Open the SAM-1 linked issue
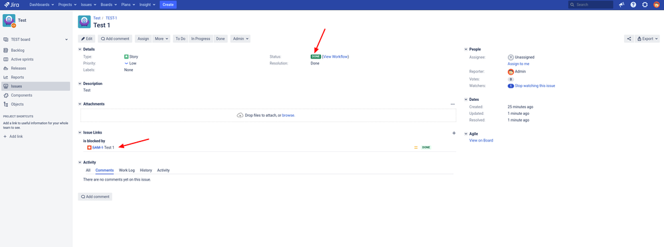664x247 pixels. click(x=98, y=147)
